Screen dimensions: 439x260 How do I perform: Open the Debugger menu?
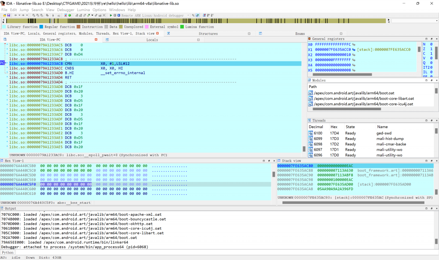66,10
